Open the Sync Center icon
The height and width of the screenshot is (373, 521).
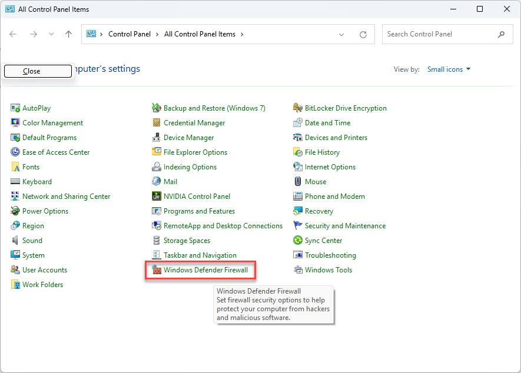(x=298, y=241)
